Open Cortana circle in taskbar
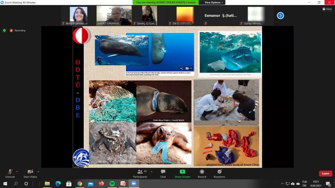The height and width of the screenshot is (188, 335). (26, 183)
